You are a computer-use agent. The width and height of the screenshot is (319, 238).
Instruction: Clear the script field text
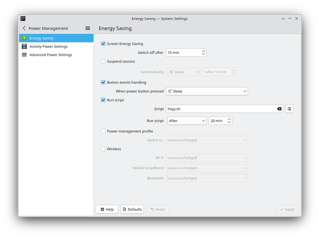tap(279, 109)
